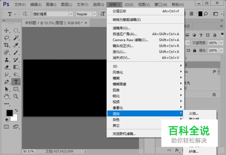Open the 选择(S) menu
Screen dimensions: 226x155
[x=98, y=5]
